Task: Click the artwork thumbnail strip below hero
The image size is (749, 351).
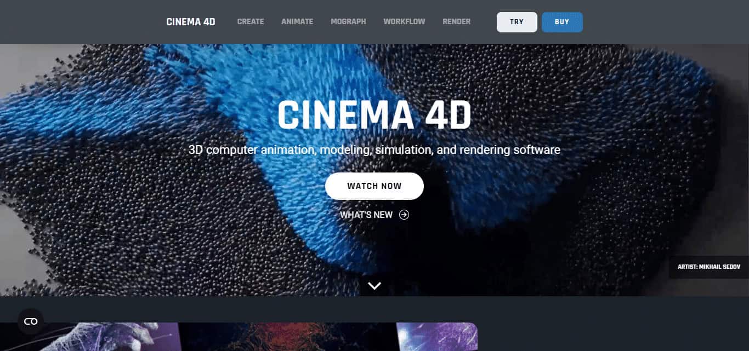Action: (239, 337)
